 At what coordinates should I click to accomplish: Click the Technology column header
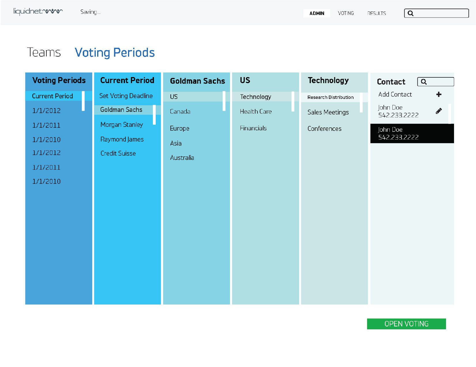[x=328, y=81]
